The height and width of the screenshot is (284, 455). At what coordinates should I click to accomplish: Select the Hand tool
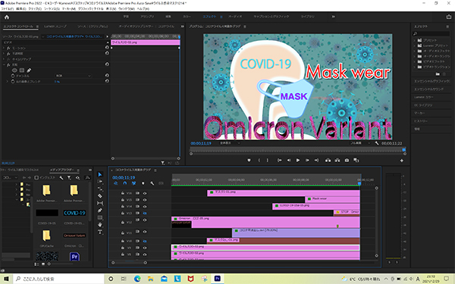pyautogui.click(x=100, y=225)
